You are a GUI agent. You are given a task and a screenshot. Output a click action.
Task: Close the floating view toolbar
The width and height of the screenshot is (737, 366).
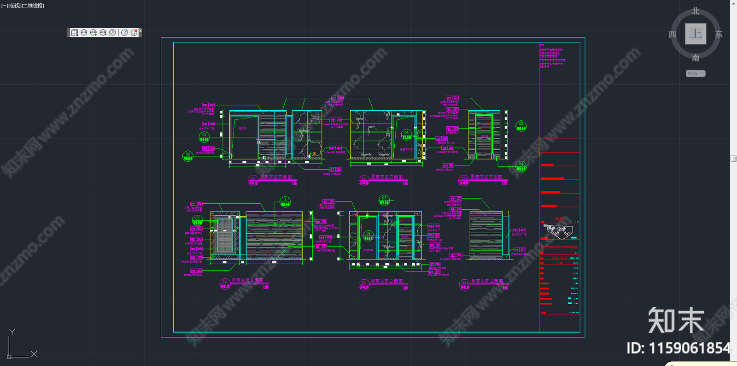[x=140, y=30]
